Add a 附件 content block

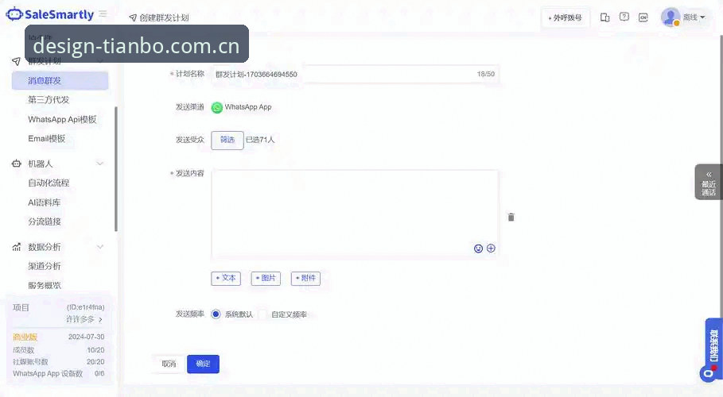pyautogui.click(x=305, y=278)
